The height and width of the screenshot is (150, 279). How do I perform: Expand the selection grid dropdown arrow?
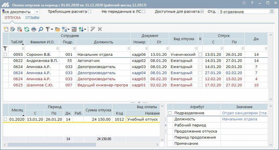coord(68,29)
